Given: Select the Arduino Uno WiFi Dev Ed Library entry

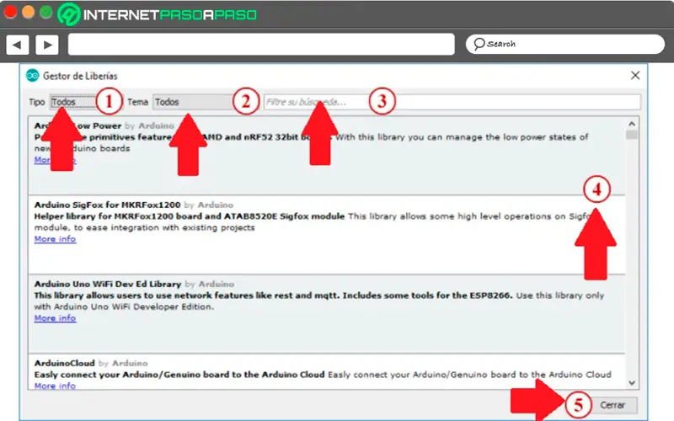Looking at the screenshot, I should (327, 314).
